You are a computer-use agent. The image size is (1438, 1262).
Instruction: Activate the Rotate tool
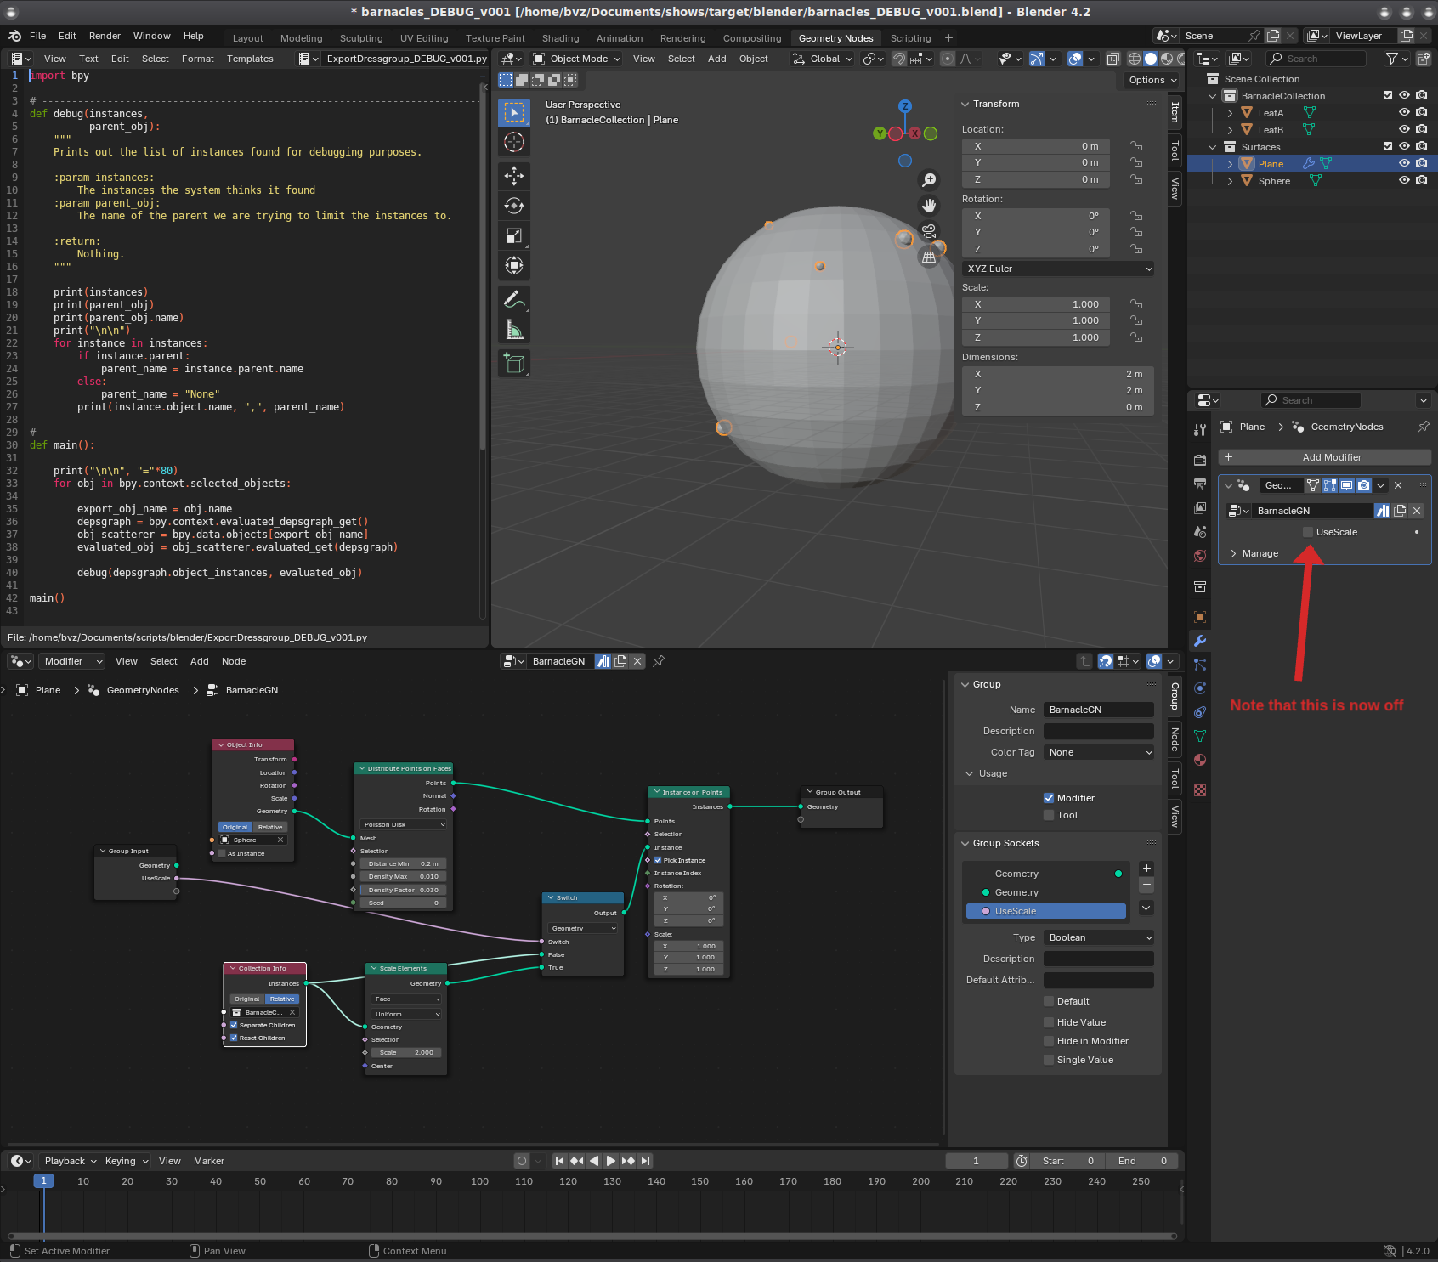(514, 206)
